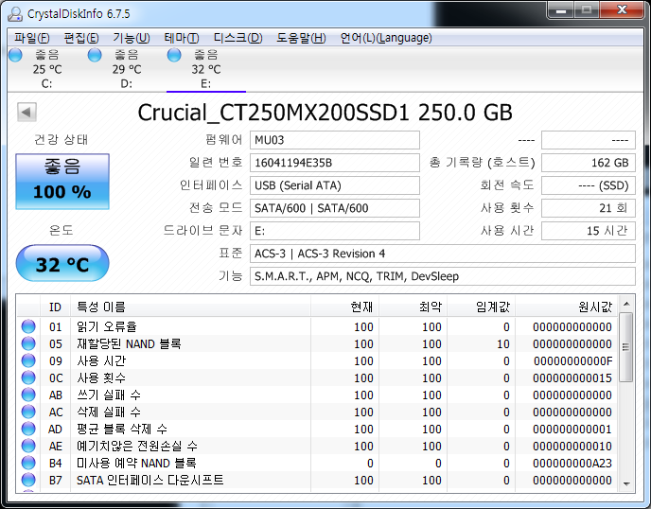The height and width of the screenshot is (509, 651).
Task: Click the blue status orb for drive E:
Action: coord(174,55)
